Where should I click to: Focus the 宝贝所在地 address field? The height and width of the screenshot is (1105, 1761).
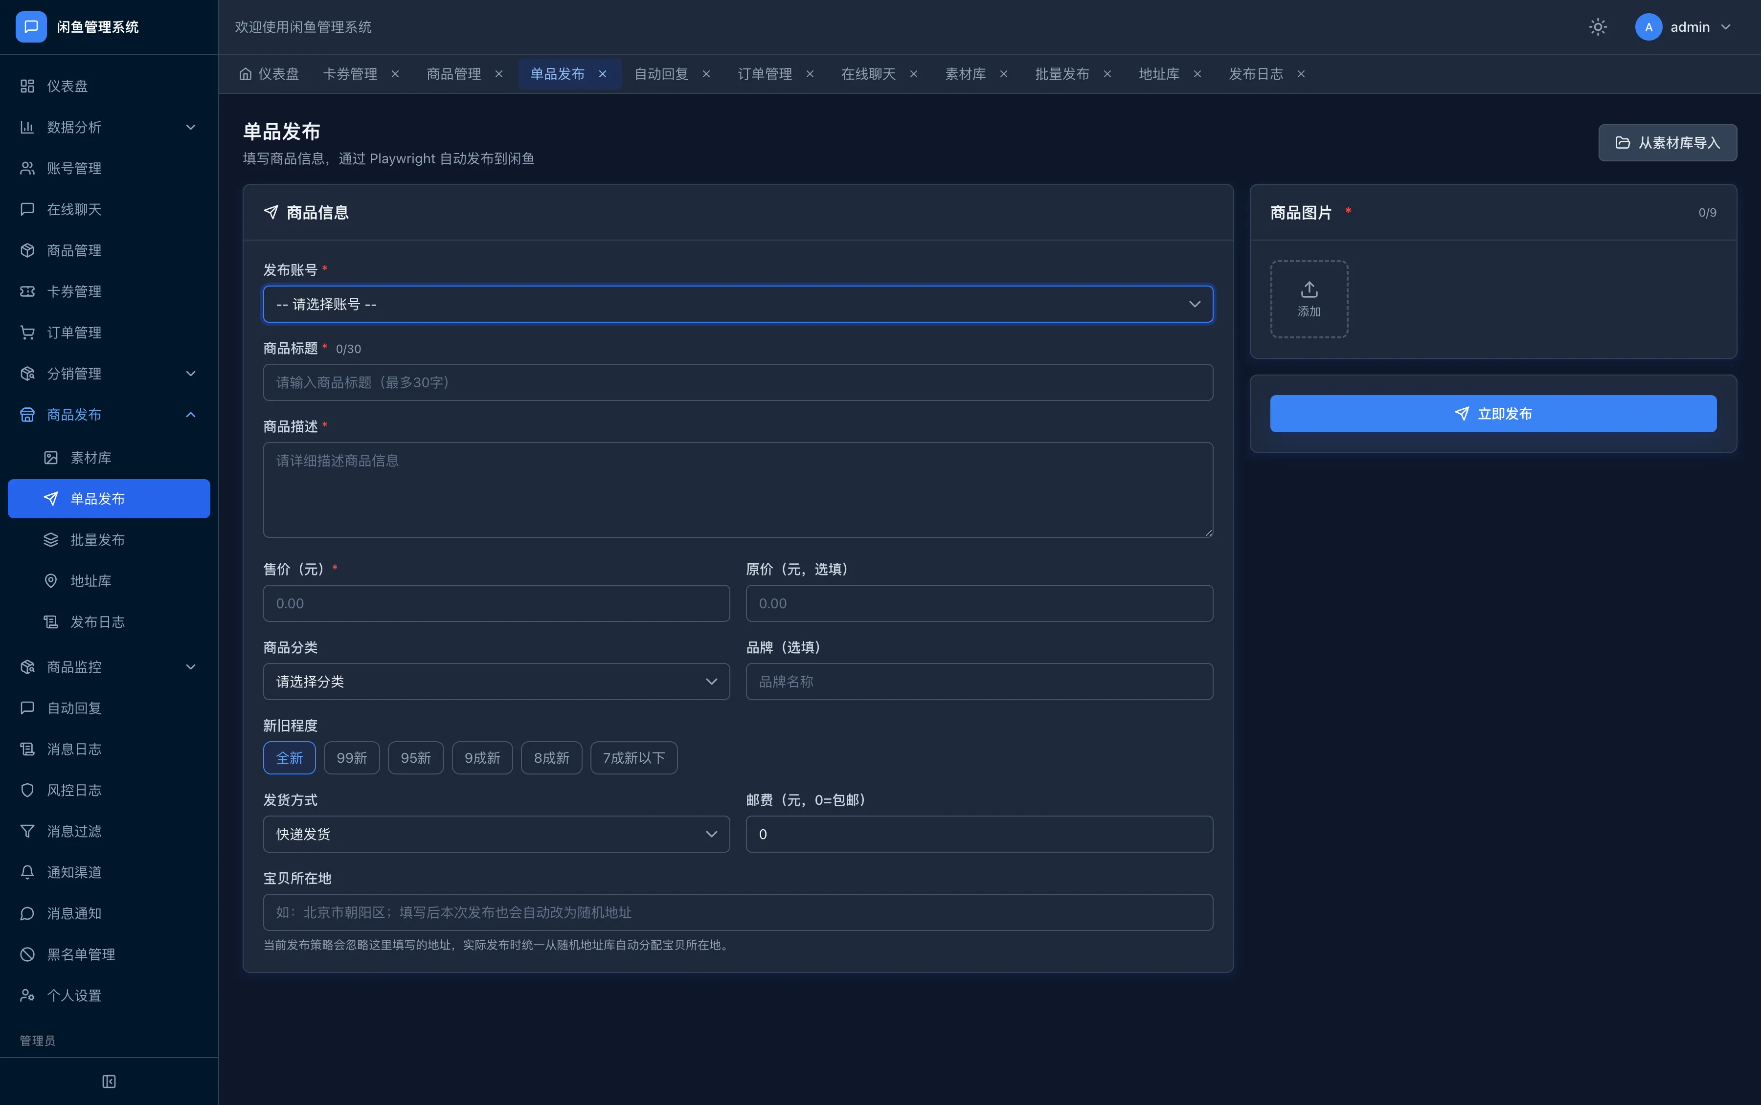pos(738,912)
